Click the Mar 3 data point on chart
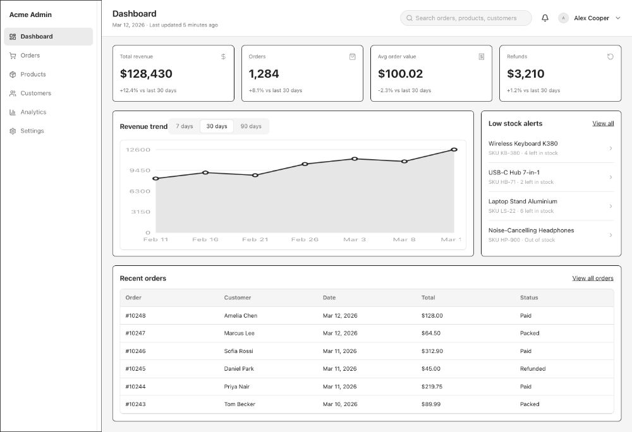The height and width of the screenshot is (432, 632). 355,159
